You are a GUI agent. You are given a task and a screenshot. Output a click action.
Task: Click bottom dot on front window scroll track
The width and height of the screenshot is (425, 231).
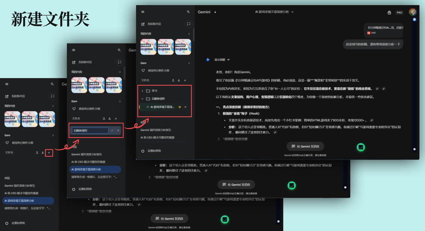tap(414, 149)
